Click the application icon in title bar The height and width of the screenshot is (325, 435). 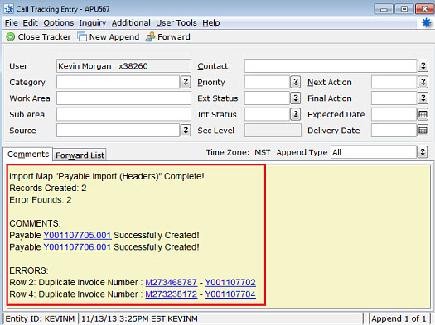(x=9, y=9)
